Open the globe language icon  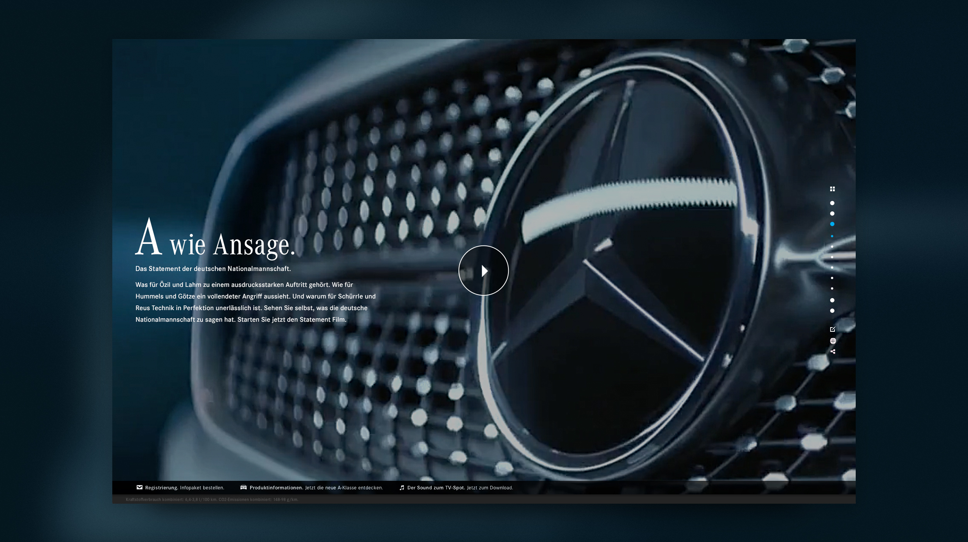(833, 341)
